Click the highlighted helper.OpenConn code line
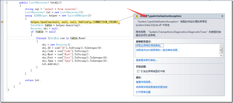This screenshot has width=233, height=103. coord(75,22)
